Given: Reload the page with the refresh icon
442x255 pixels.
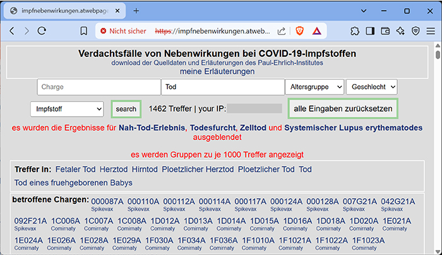Looking at the screenshot, I should click(42, 30).
